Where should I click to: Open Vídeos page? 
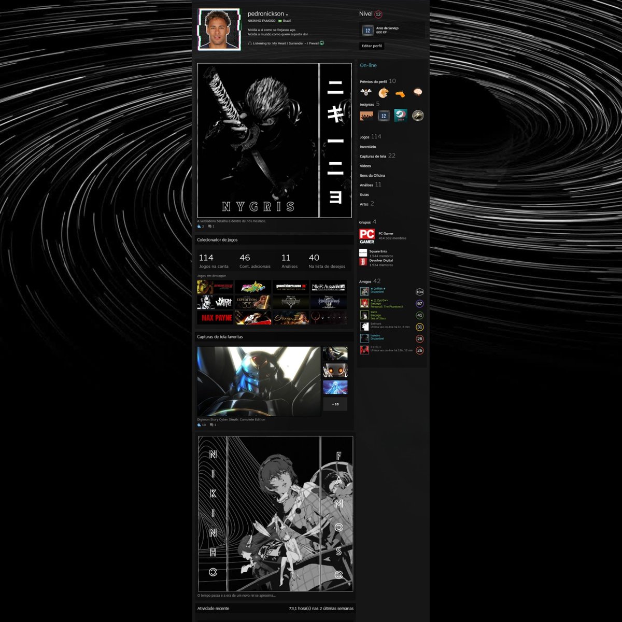[x=365, y=166]
